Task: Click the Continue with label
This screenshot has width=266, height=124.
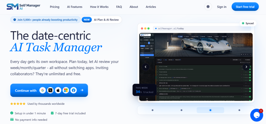Action: pyautogui.click(x=26, y=90)
